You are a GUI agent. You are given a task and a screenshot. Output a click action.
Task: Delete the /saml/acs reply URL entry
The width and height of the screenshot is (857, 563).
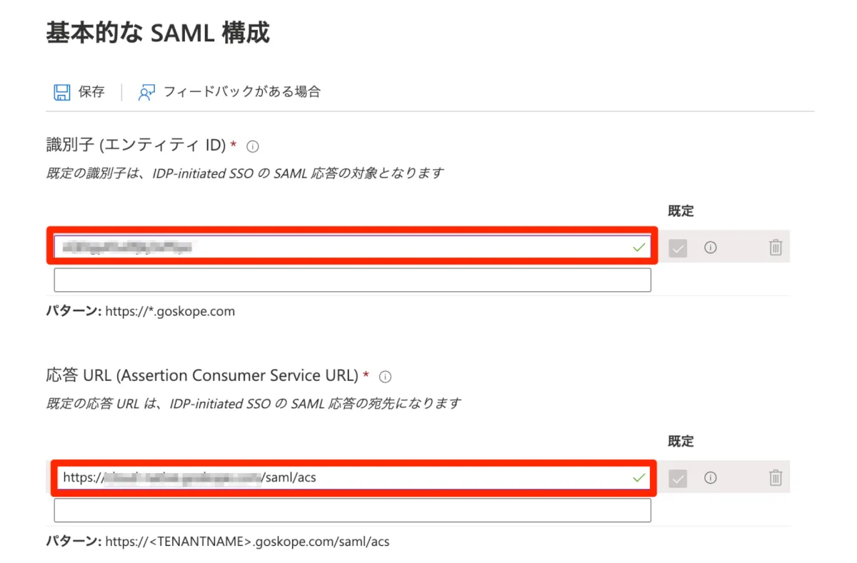pos(775,477)
